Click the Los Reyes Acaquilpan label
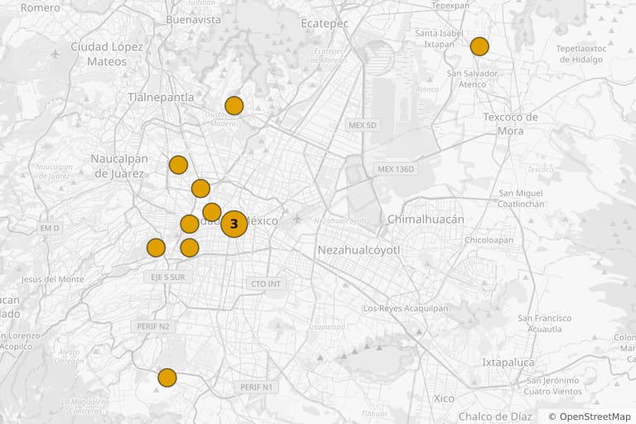Image resolution: width=636 pixels, height=424 pixels. click(x=406, y=308)
